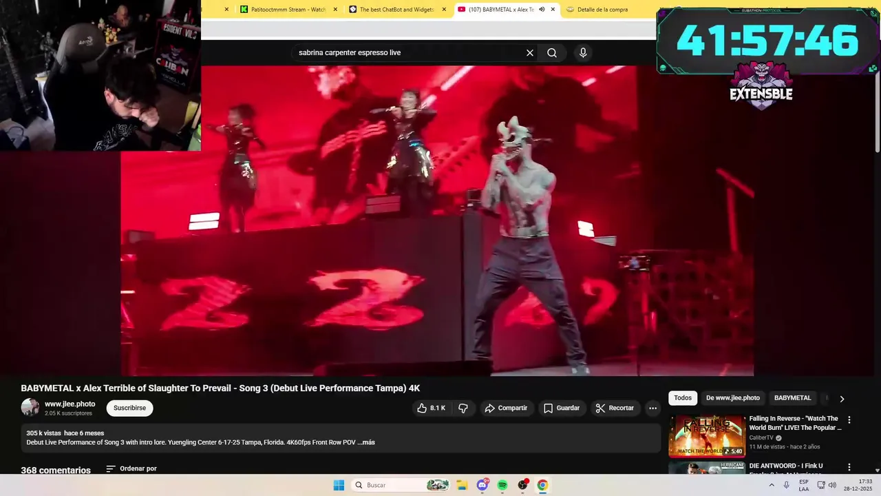
Task: Open options menu for the Falling In Reverse video
Action: pyautogui.click(x=849, y=420)
